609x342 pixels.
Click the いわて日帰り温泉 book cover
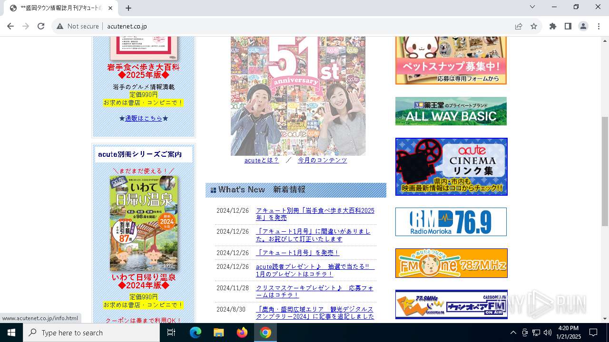pos(144,223)
